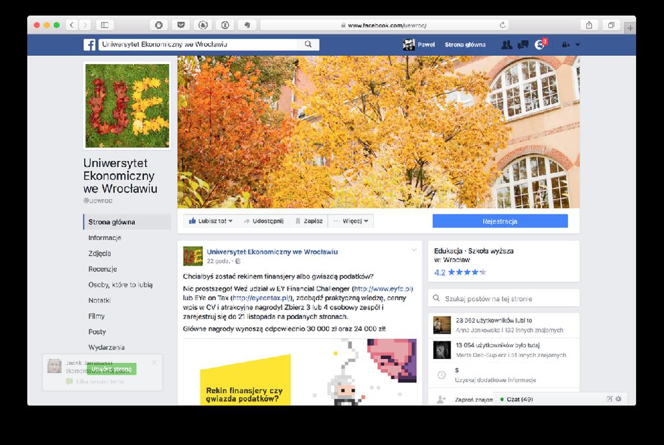The image size is (664, 445).
Task: Click the Facebook logo icon
Action: tap(89, 45)
